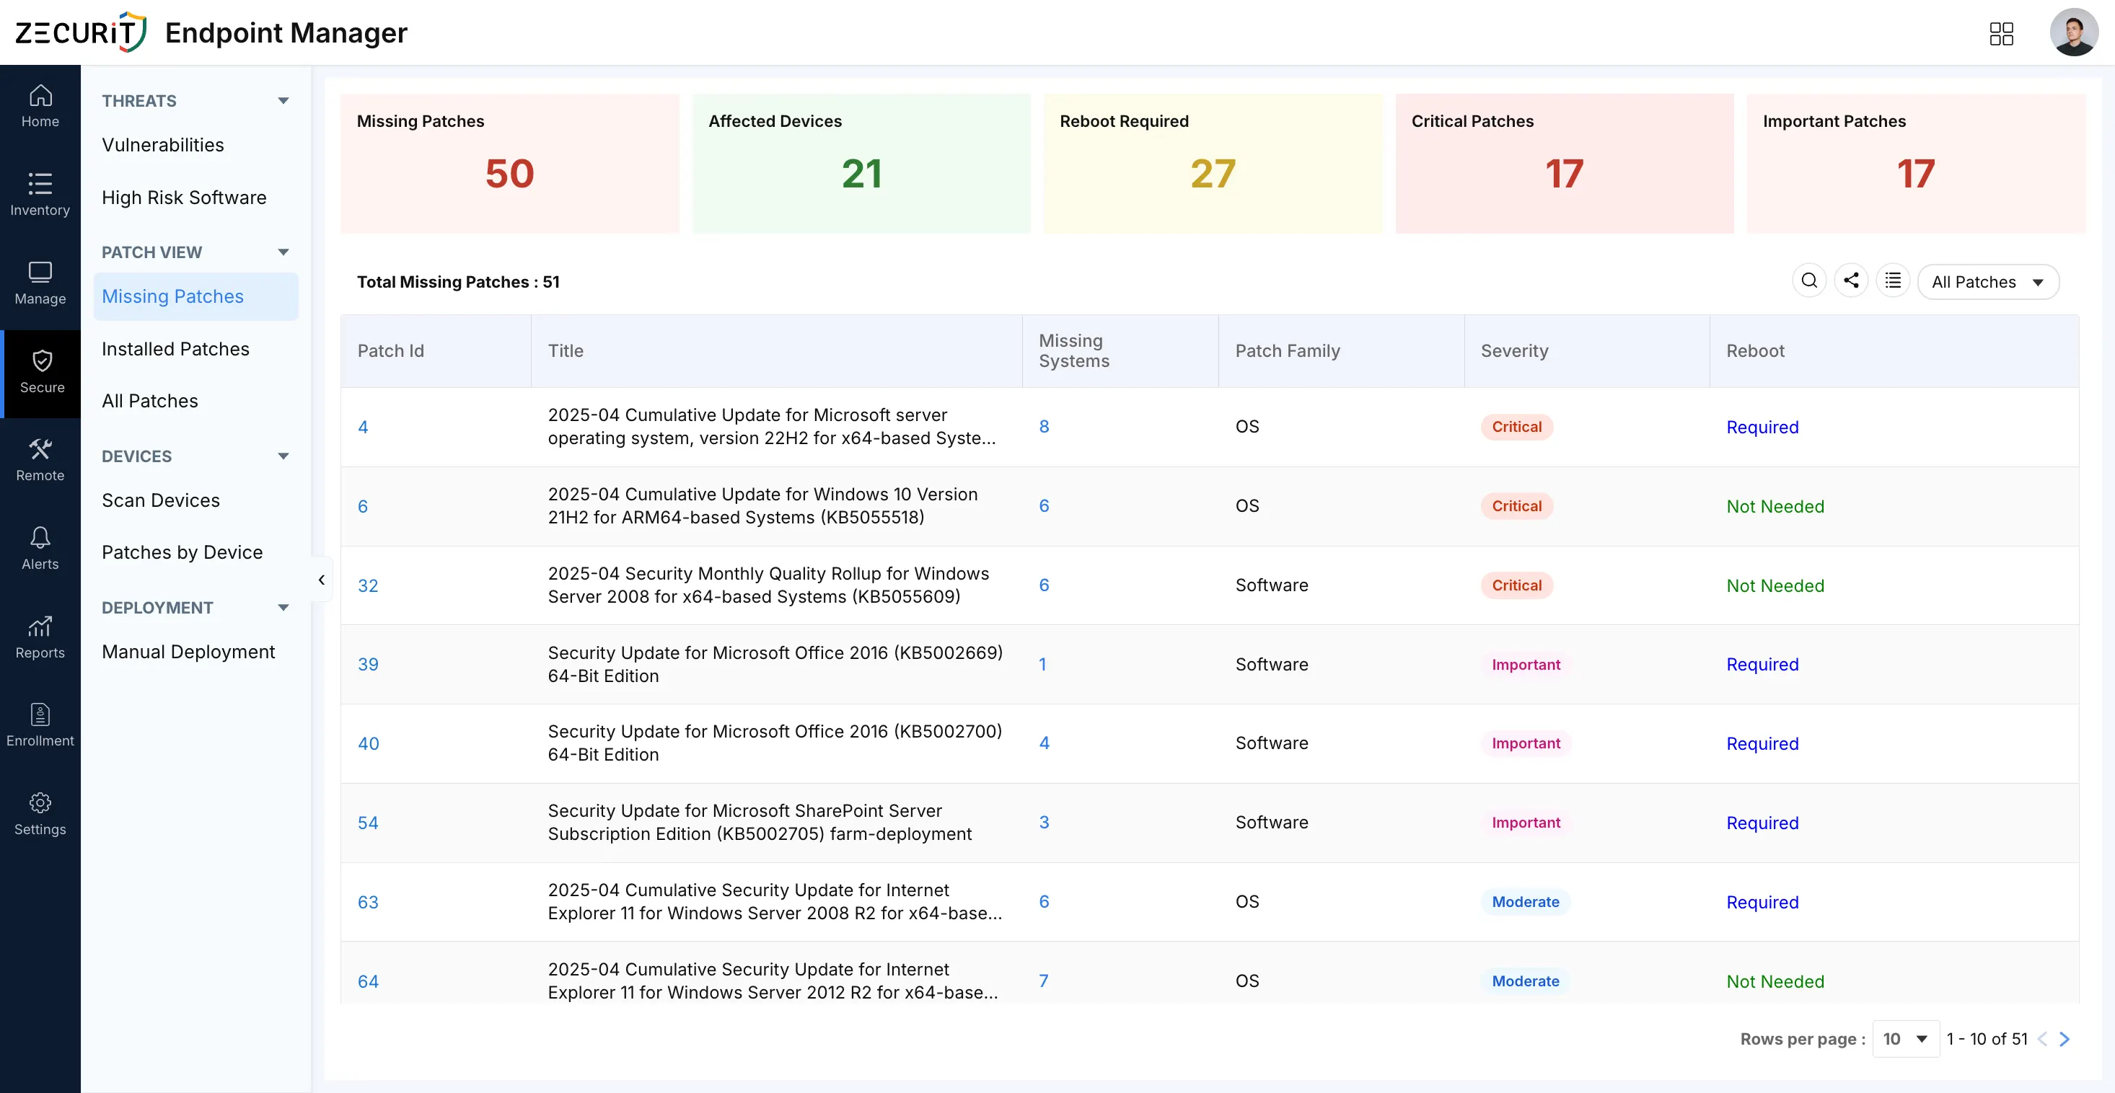Screen dimensions: 2115x1093
Task: Open the Inventory sidebar section
Action: (40, 195)
